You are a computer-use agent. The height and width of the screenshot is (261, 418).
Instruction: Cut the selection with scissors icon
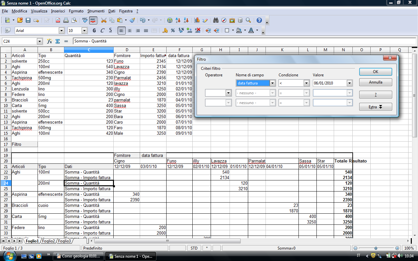(104, 20)
